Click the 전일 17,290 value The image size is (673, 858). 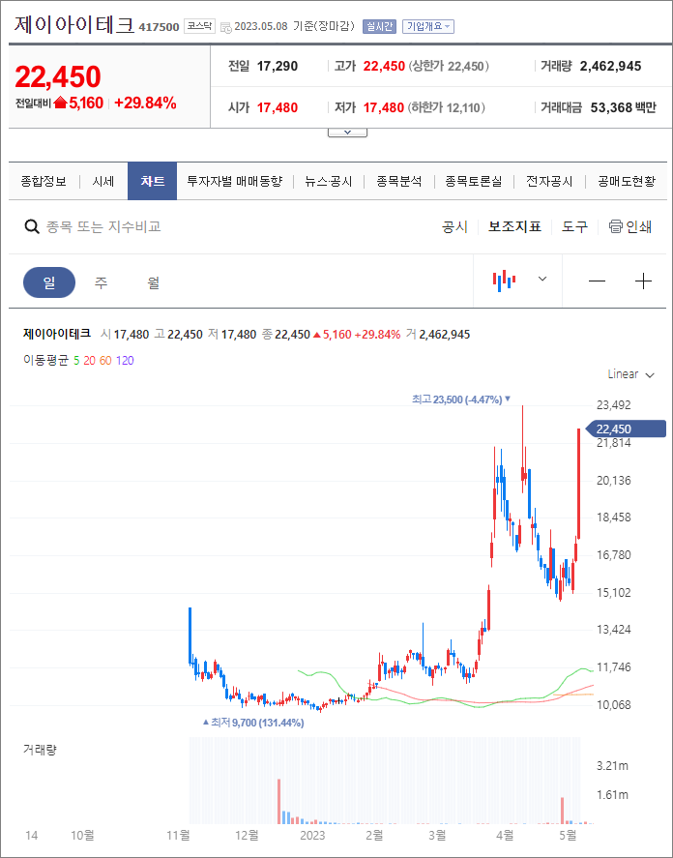coord(278,66)
